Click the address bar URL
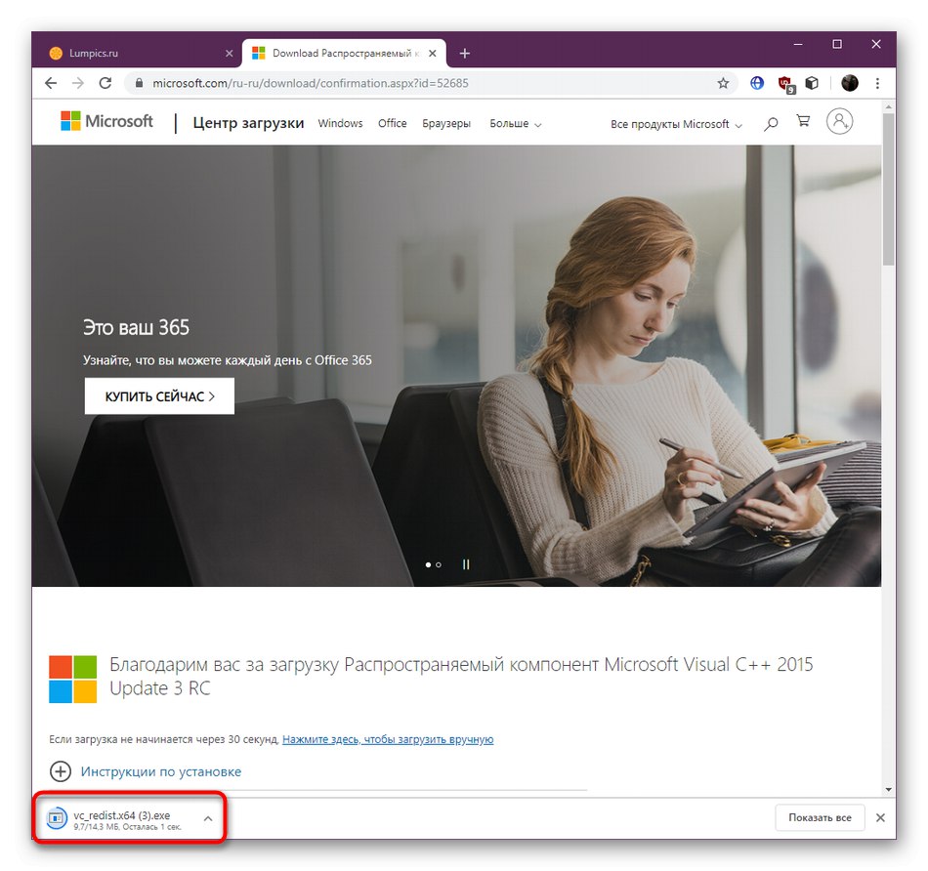Image resolution: width=928 pixels, height=871 pixels. pos(310,83)
